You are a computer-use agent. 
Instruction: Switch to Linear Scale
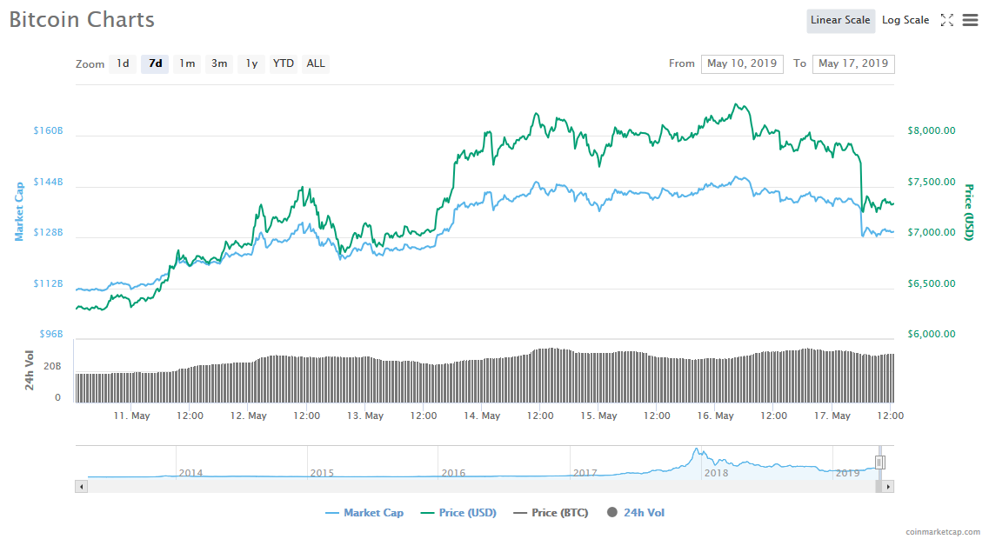840,20
